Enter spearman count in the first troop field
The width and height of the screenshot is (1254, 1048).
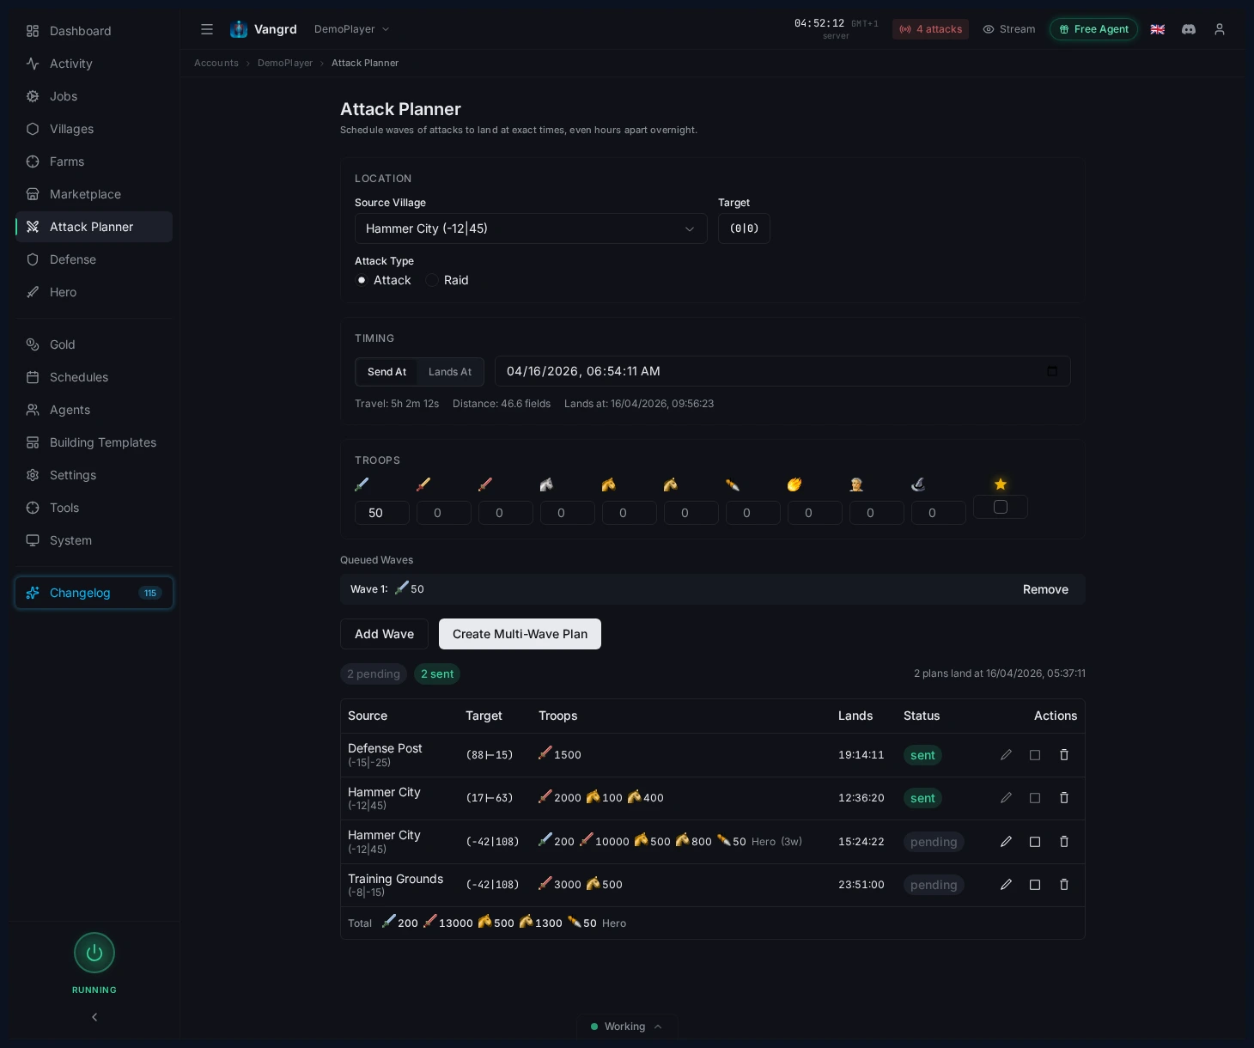382,513
